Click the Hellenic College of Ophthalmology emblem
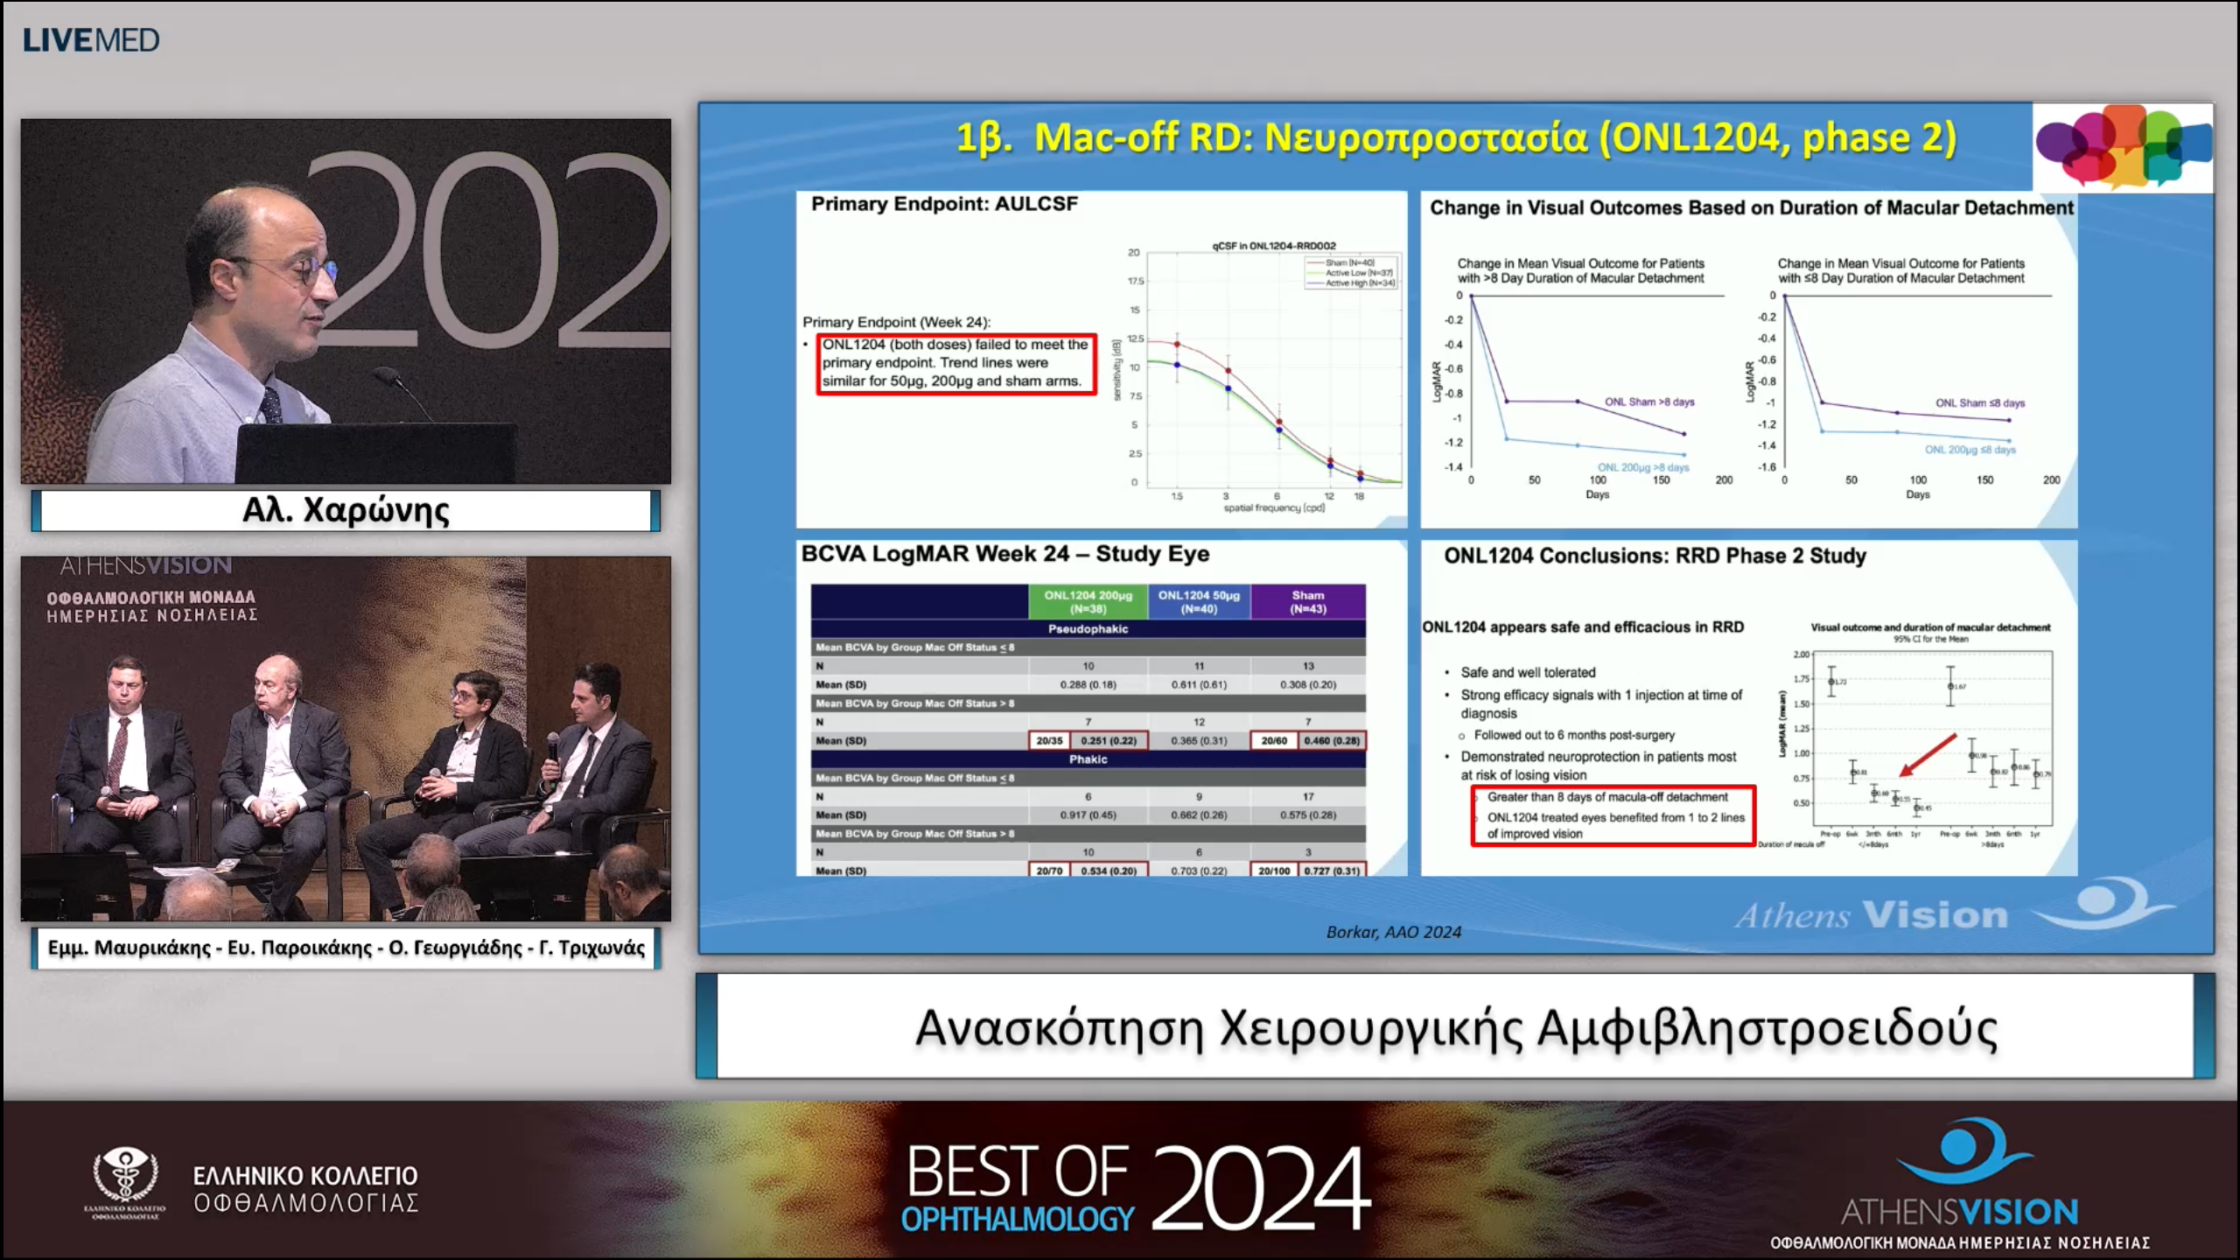 pos(126,1181)
